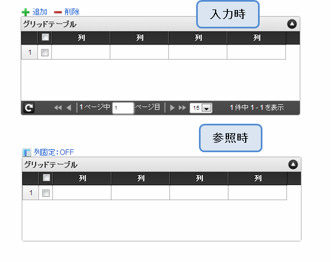
Task: Click the first 列 header in the upper grid
Action: coord(81,38)
